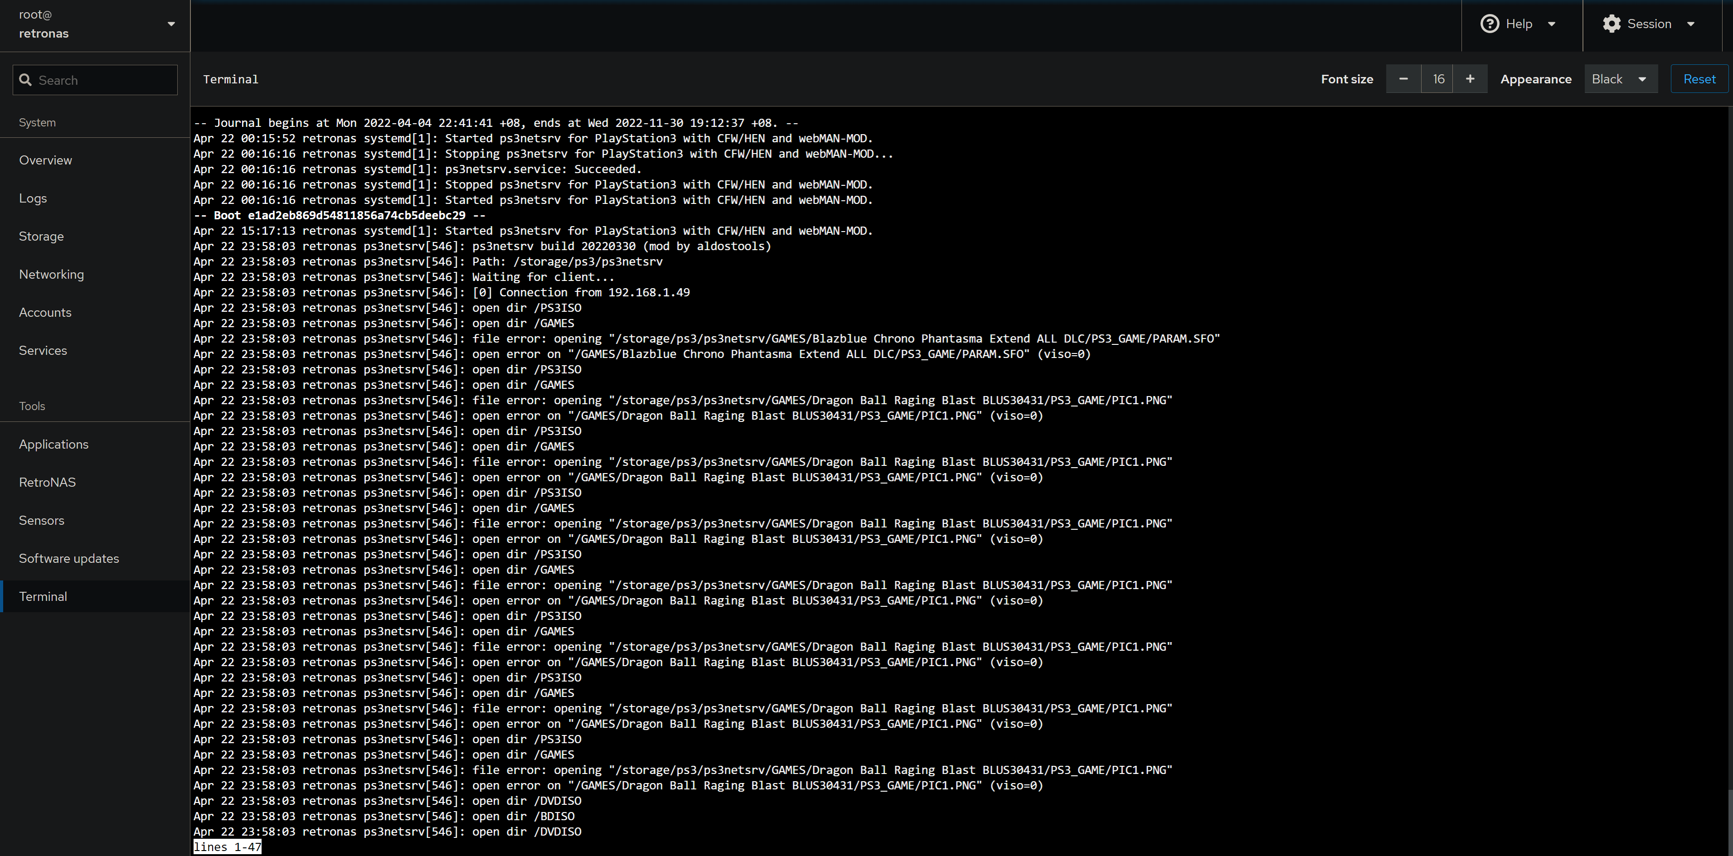Open the Black appearance dropdown

(1621, 79)
